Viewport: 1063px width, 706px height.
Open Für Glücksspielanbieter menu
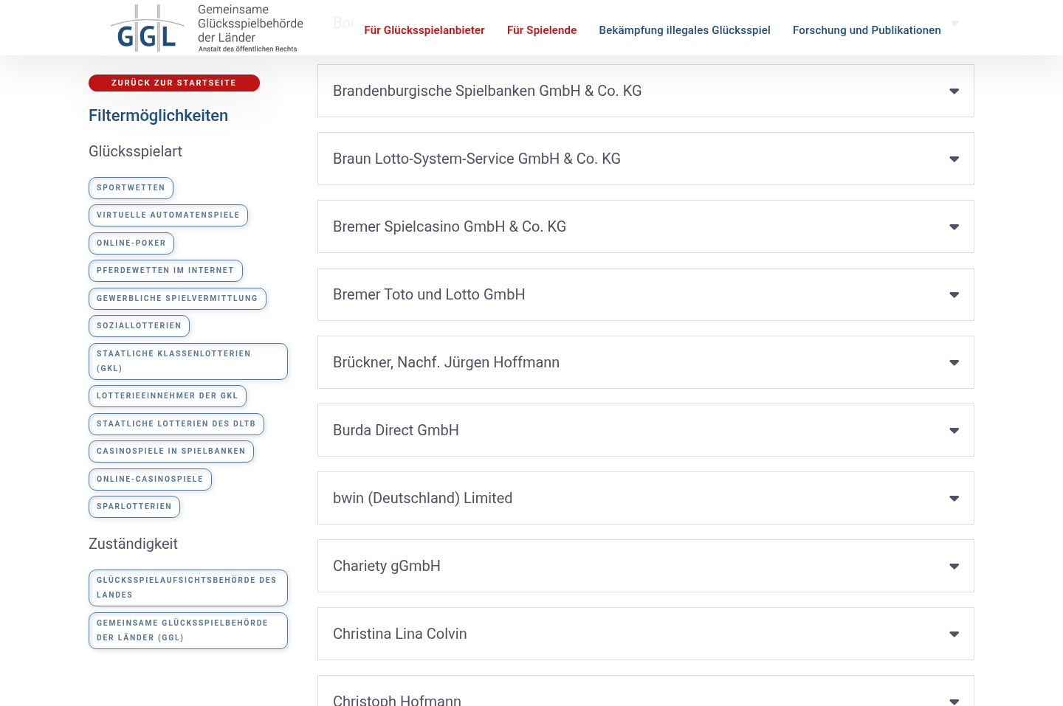pos(424,30)
